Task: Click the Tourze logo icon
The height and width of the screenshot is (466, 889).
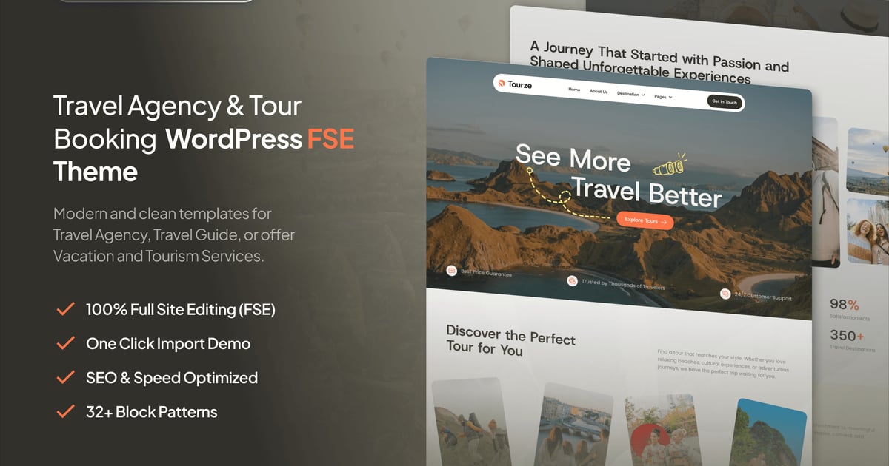Action: coord(502,83)
